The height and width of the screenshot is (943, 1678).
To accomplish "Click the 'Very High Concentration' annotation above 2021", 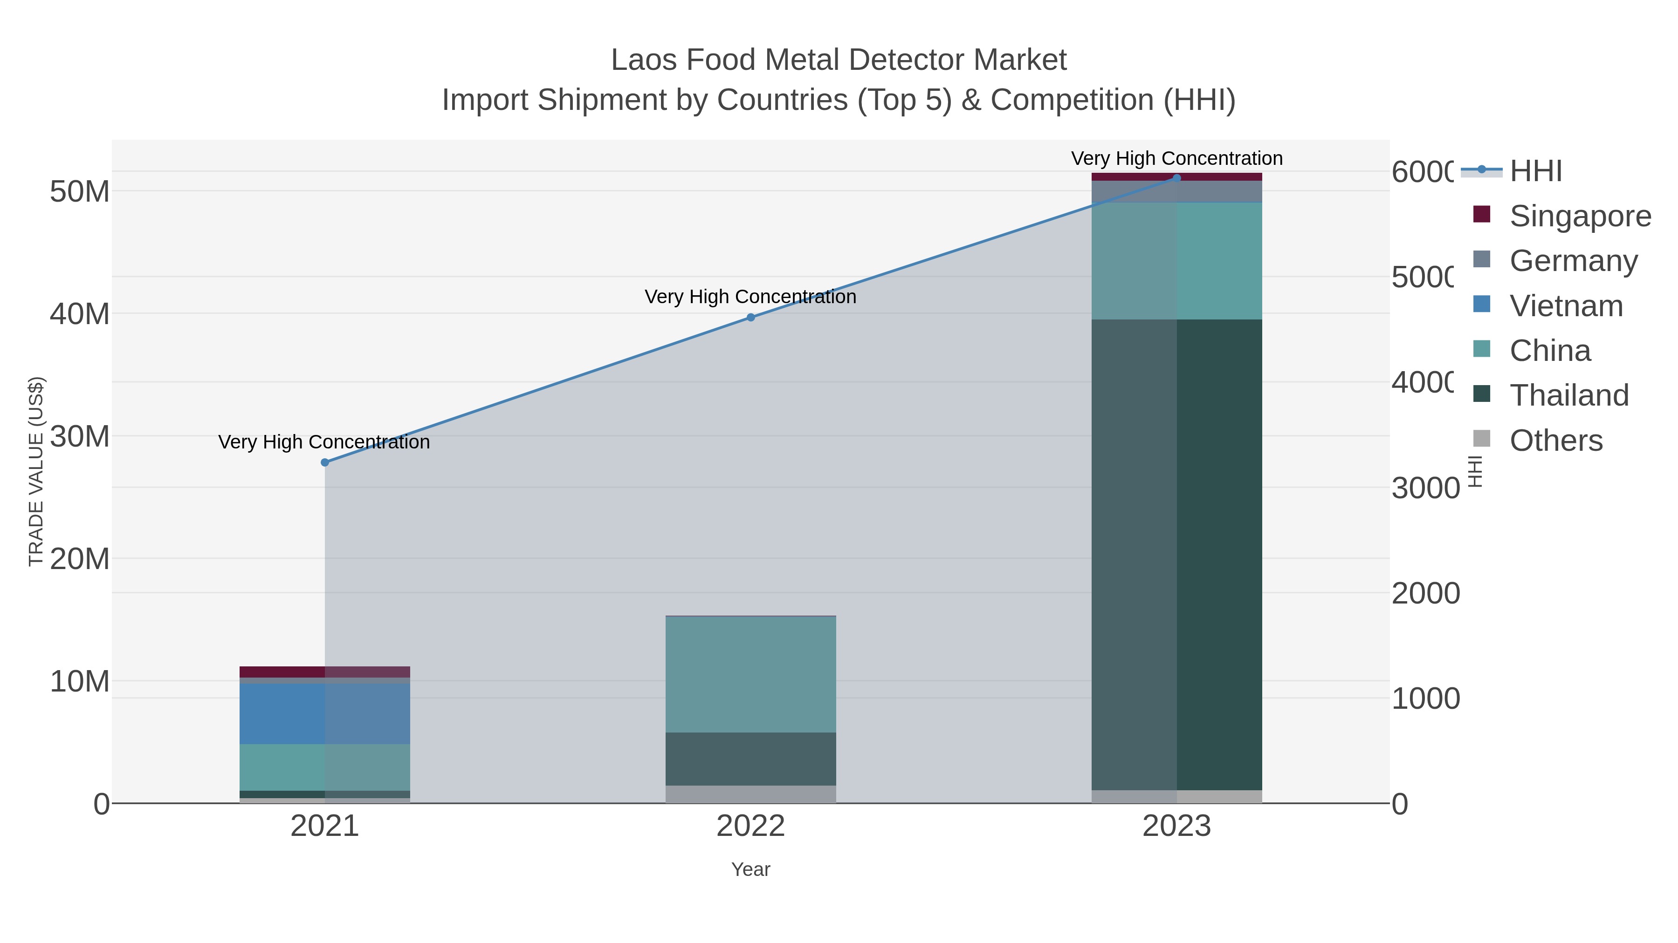I will click(324, 442).
